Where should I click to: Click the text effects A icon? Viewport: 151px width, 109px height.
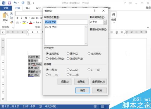tap(18, 22)
